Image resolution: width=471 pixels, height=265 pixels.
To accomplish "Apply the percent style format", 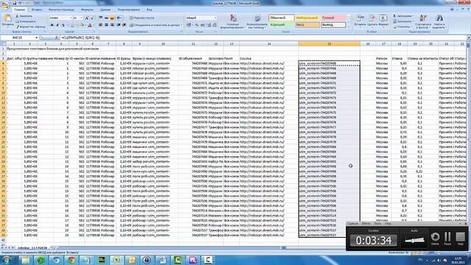I will point(196,25).
